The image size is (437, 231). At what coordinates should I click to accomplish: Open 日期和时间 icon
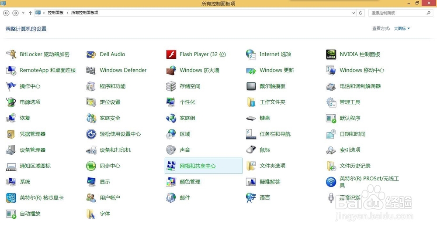click(x=331, y=134)
